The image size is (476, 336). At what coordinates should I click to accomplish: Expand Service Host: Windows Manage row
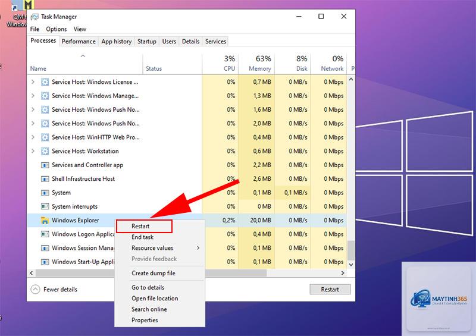(x=33, y=96)
